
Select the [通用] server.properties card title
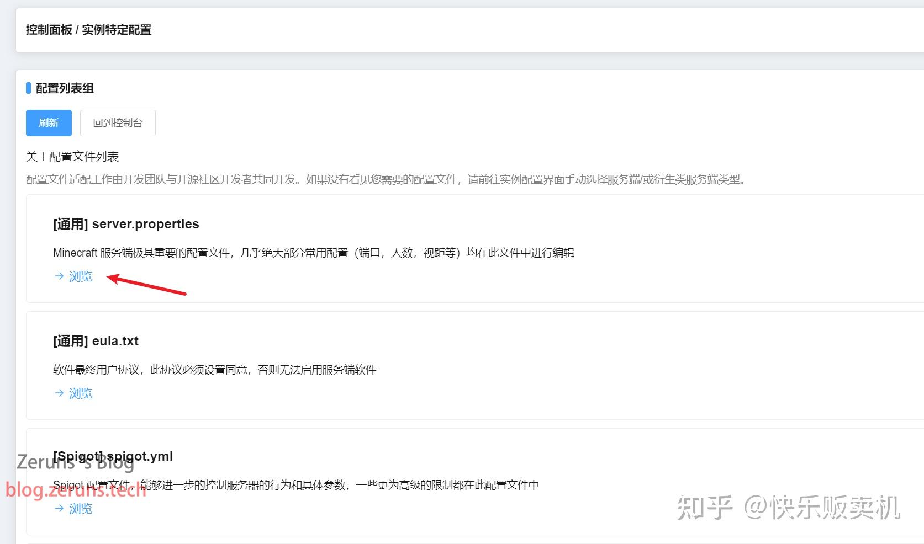click(x=126, y=224)
